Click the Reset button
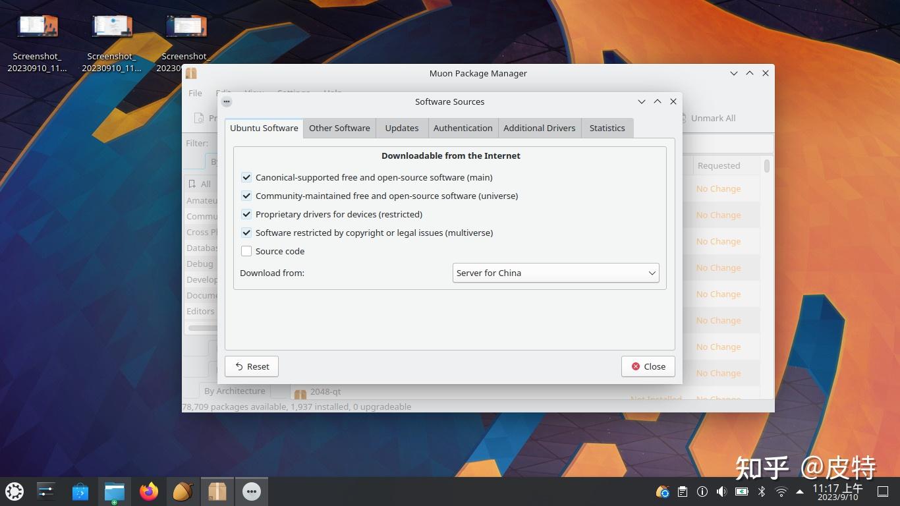 251,366
